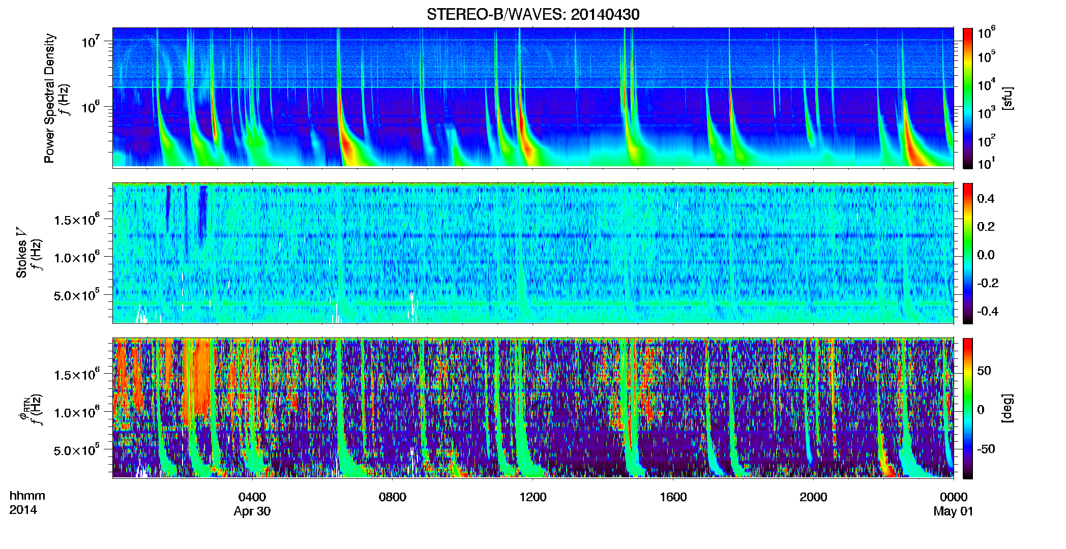Click the 1200 time tick label

click(533, 497)
